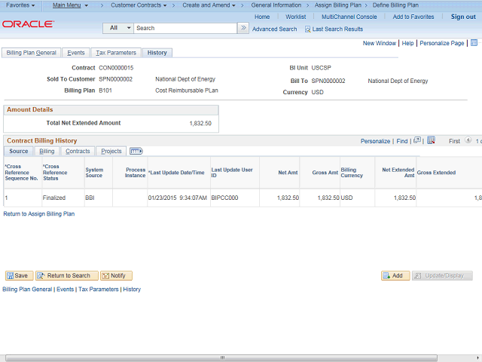
Task: Click Assign Billing Plan breadcrumb
Action: tap(338, 5)
